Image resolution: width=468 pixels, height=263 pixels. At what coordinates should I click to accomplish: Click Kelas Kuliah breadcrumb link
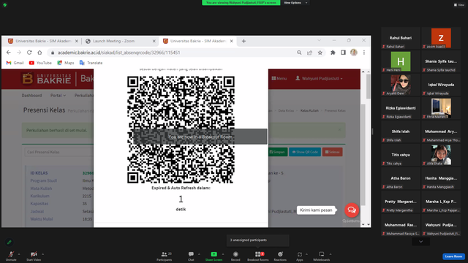pyautogui.click(x=309, y=110)
